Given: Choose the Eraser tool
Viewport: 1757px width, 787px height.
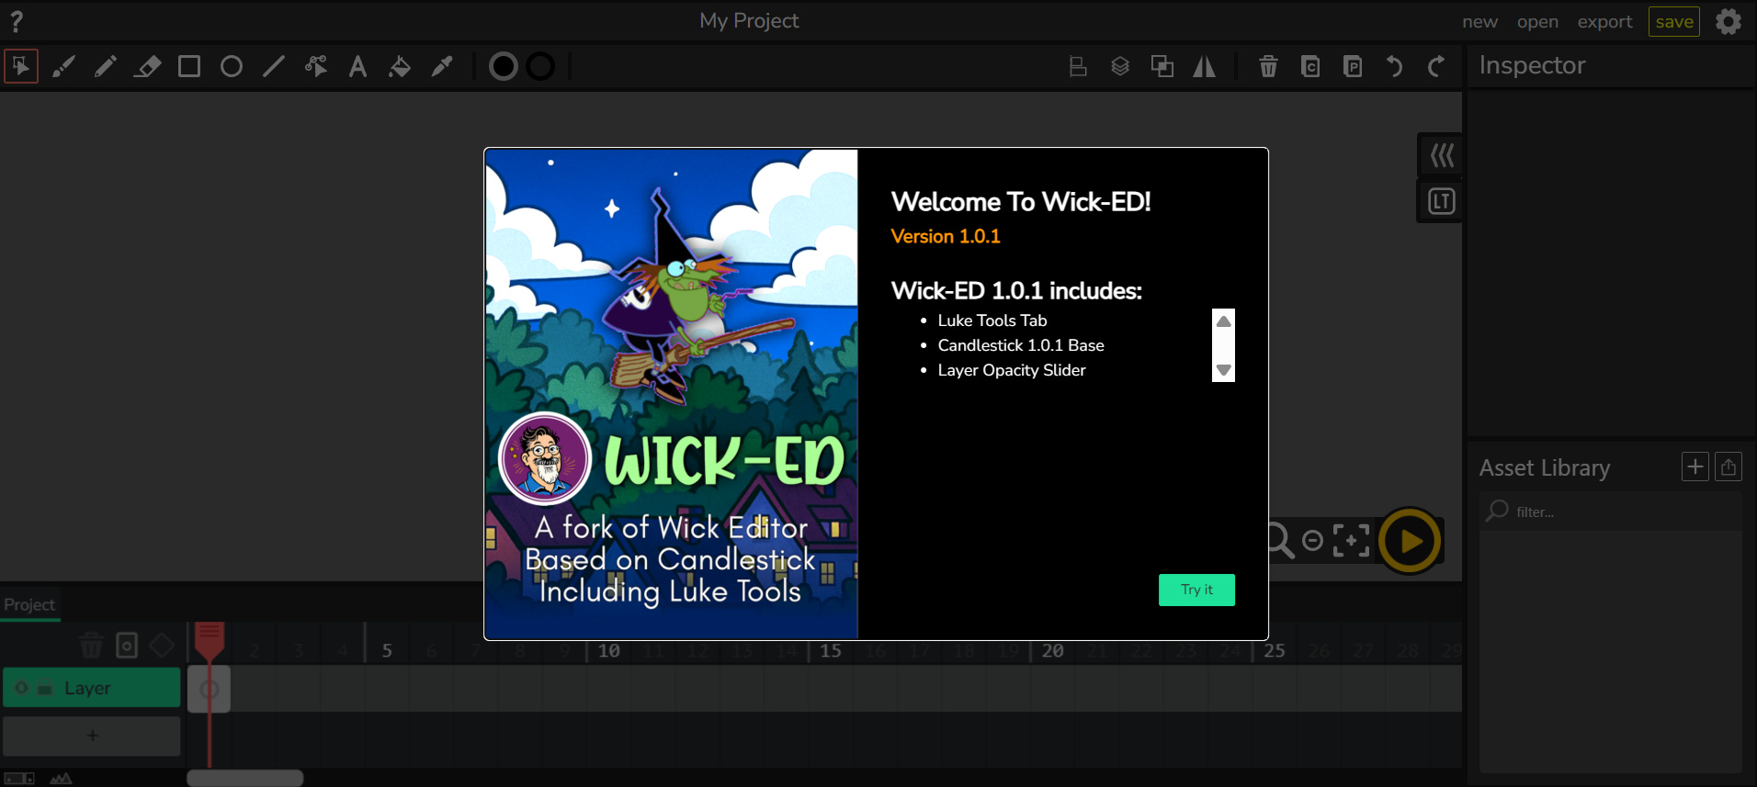Looking at the screenshot, I should pyautogui.click(x=147, y=66).
